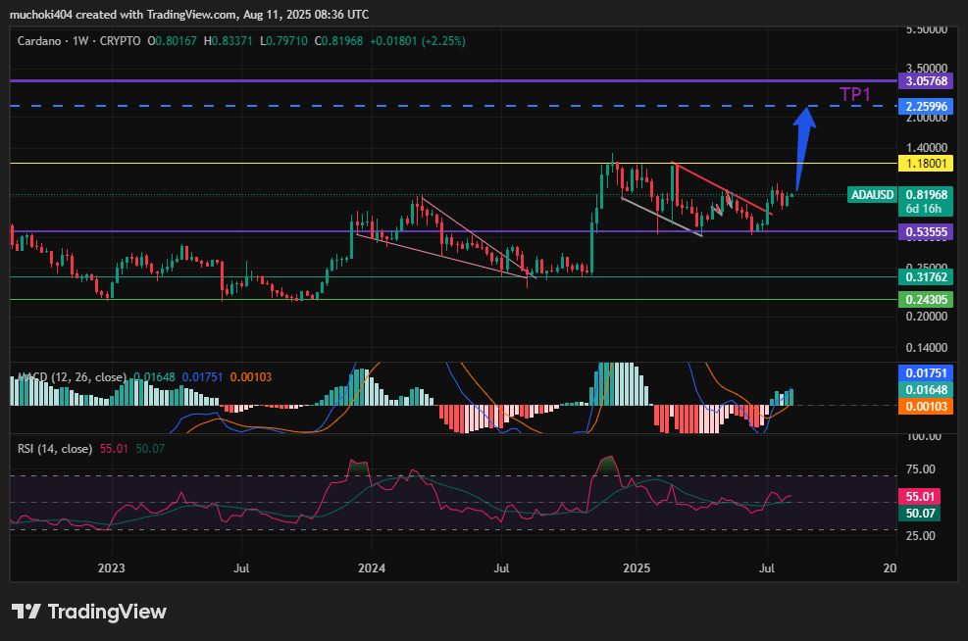Click the 1.40000 price scale tick
The image size is (968, 641).
[x=926, y=147]
